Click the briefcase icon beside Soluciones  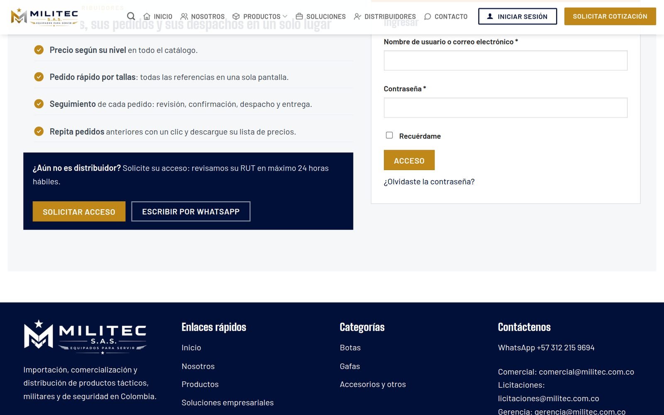[299, 16]
